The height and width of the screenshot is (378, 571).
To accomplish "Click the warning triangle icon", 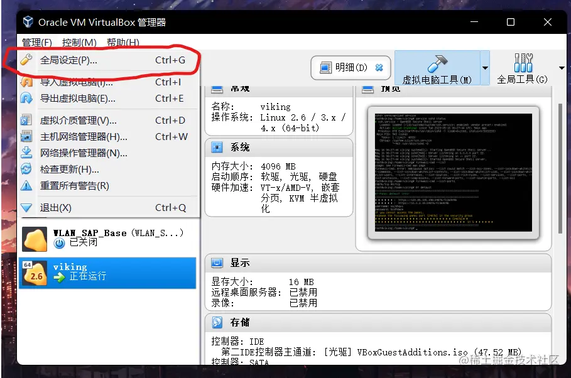I will point(26,186).
